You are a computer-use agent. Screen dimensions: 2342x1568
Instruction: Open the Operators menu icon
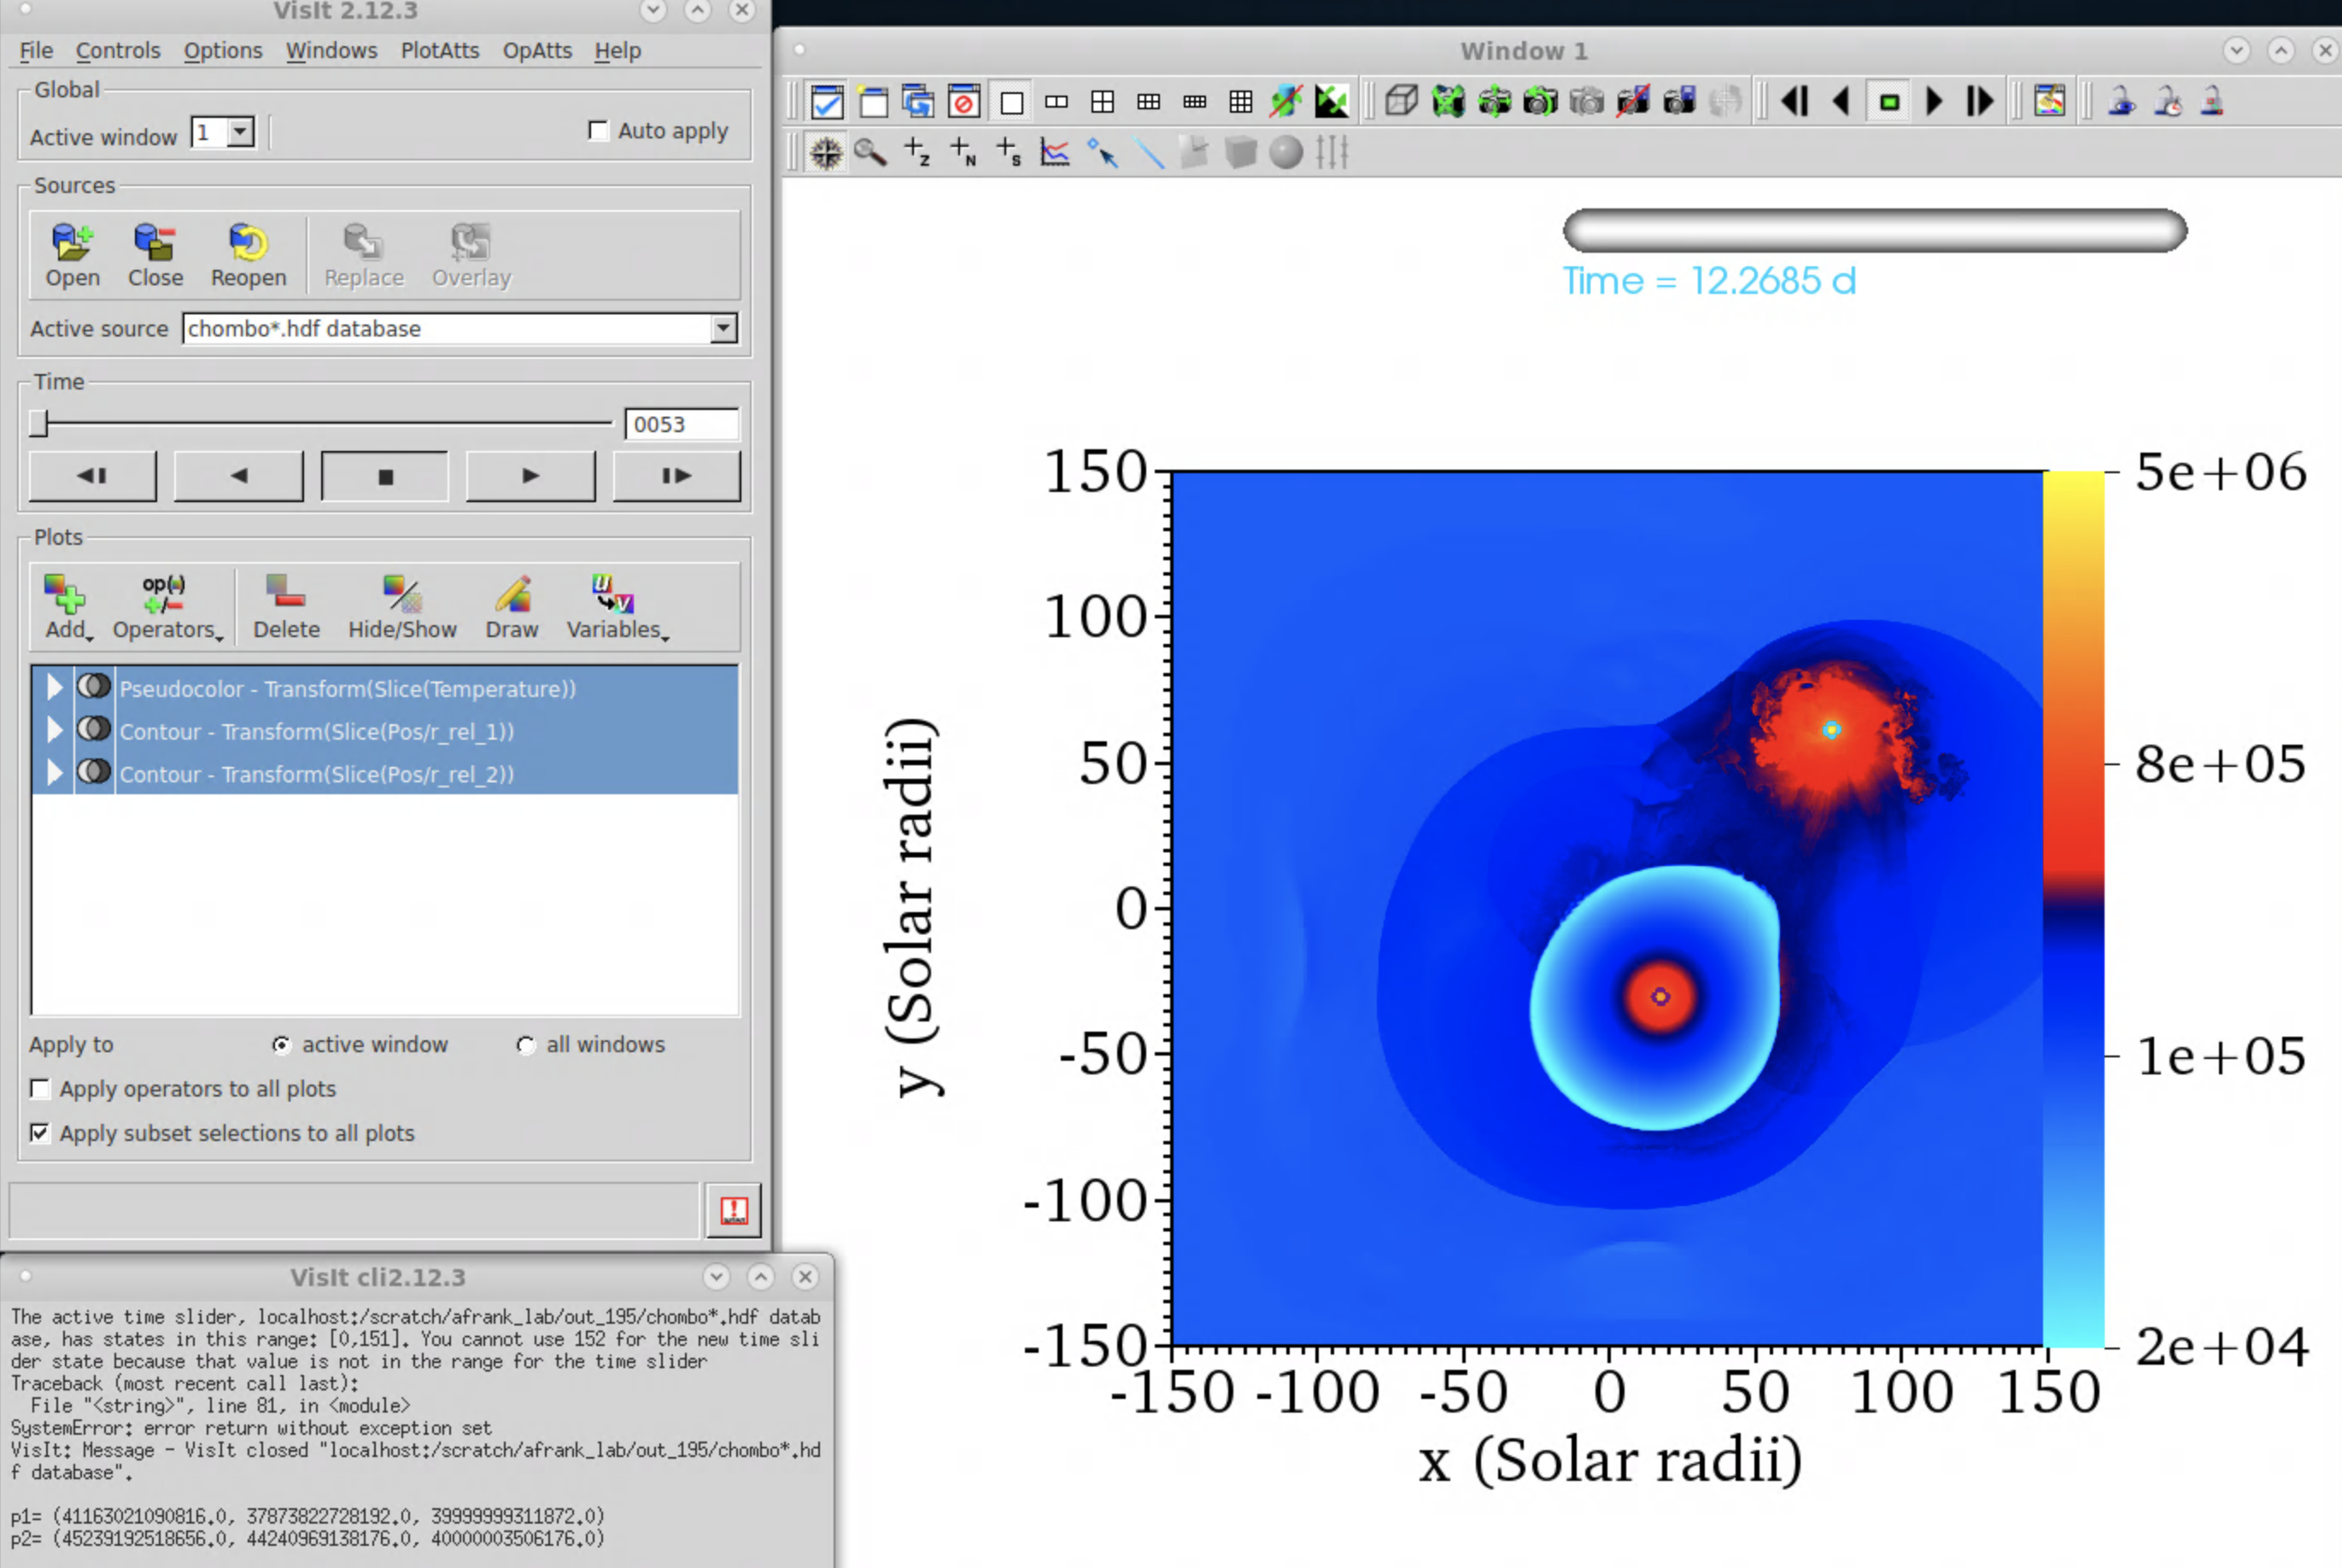point(164,594)
